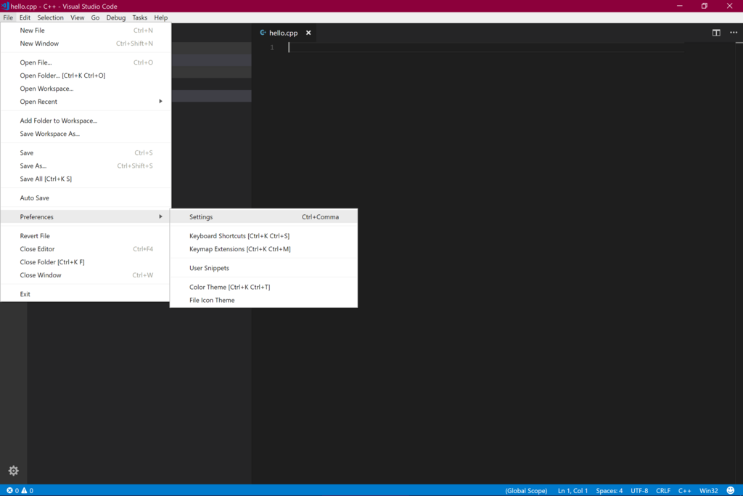Expand the Preferences submenu arrow
The height and width of the screenshot is (496, 743).
[x=160, y=216]
